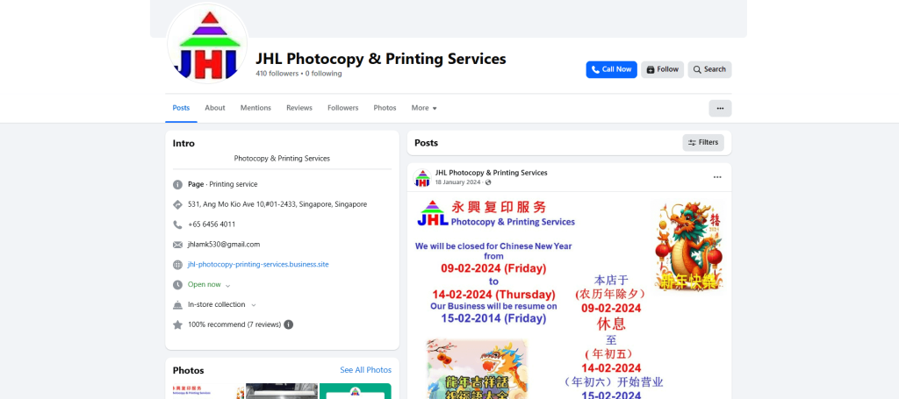The width and height of the screenshot is (899, 399).
Task: Open first photo thumbnail in Photos section
Action: [209, 391]
